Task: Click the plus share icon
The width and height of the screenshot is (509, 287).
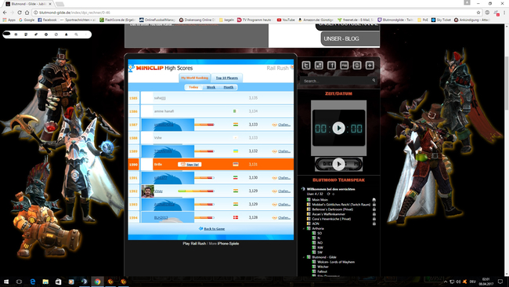Action: coord(370,65)
